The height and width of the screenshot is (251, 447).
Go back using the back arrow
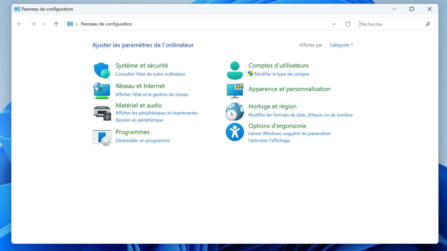tap(20, 24)
